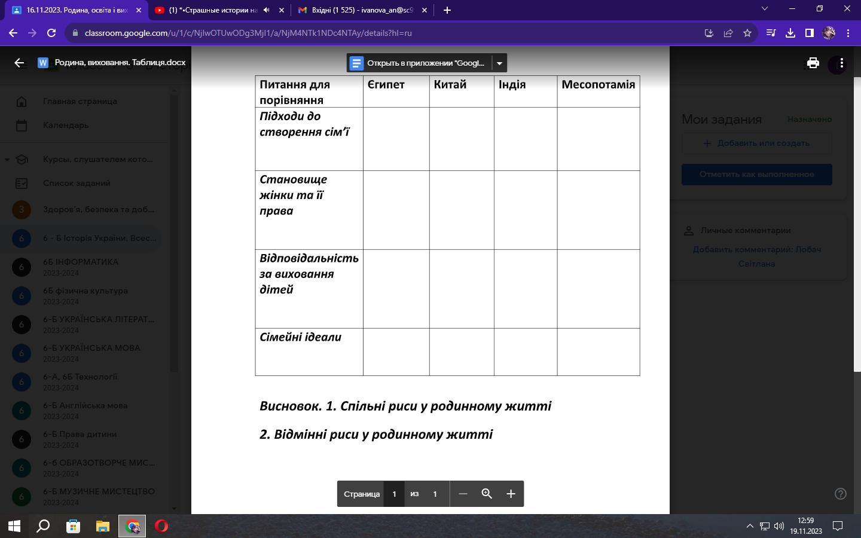This screenshot has width=861, height=538.
Task: Reset zoom with the magnifier icon
Action: pos(487,494)
